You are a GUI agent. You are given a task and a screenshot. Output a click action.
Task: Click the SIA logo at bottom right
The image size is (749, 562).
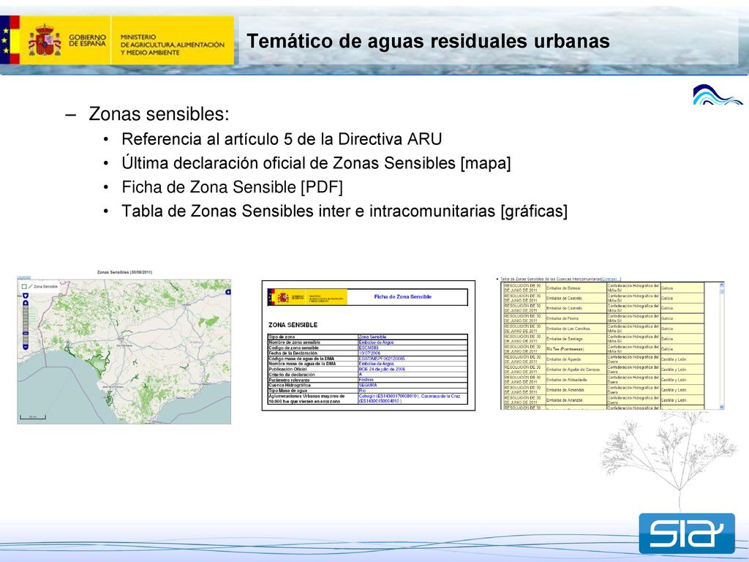(x=687, y=533)
